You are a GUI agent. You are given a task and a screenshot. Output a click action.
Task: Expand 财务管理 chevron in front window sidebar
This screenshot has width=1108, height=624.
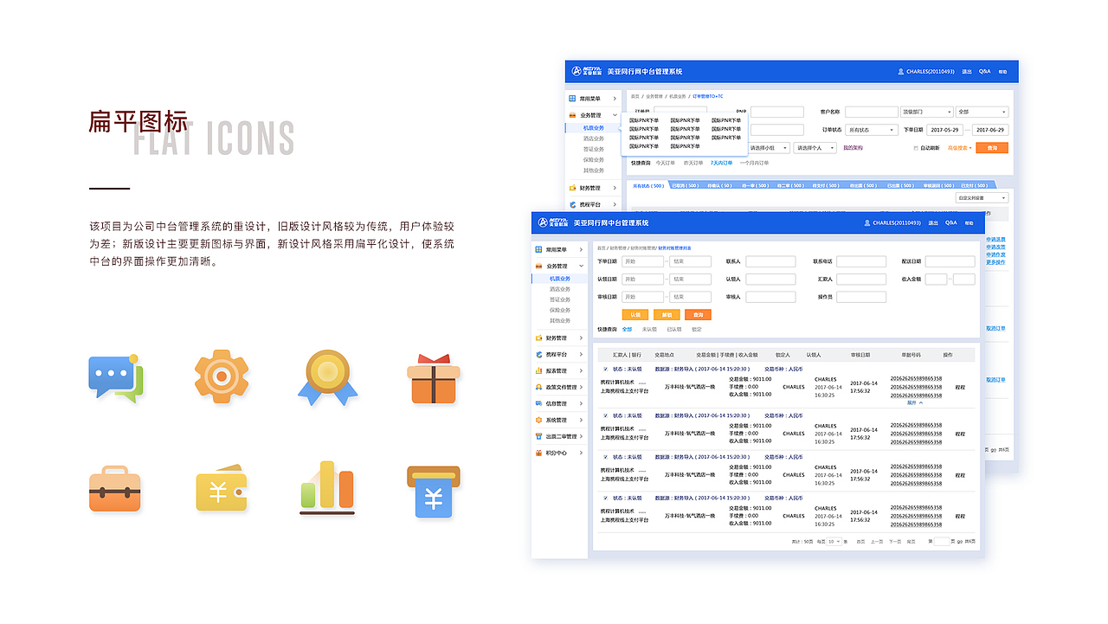coord(580,338)
